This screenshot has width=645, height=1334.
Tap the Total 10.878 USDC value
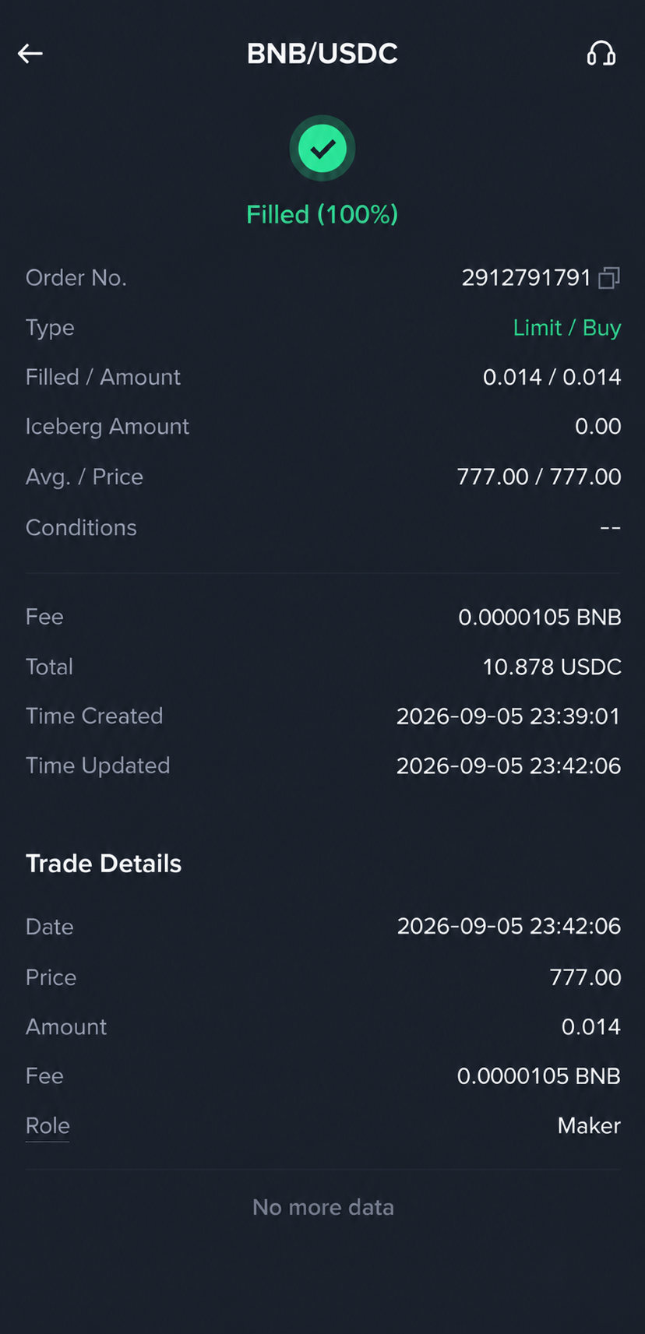[x=552, y=667]
